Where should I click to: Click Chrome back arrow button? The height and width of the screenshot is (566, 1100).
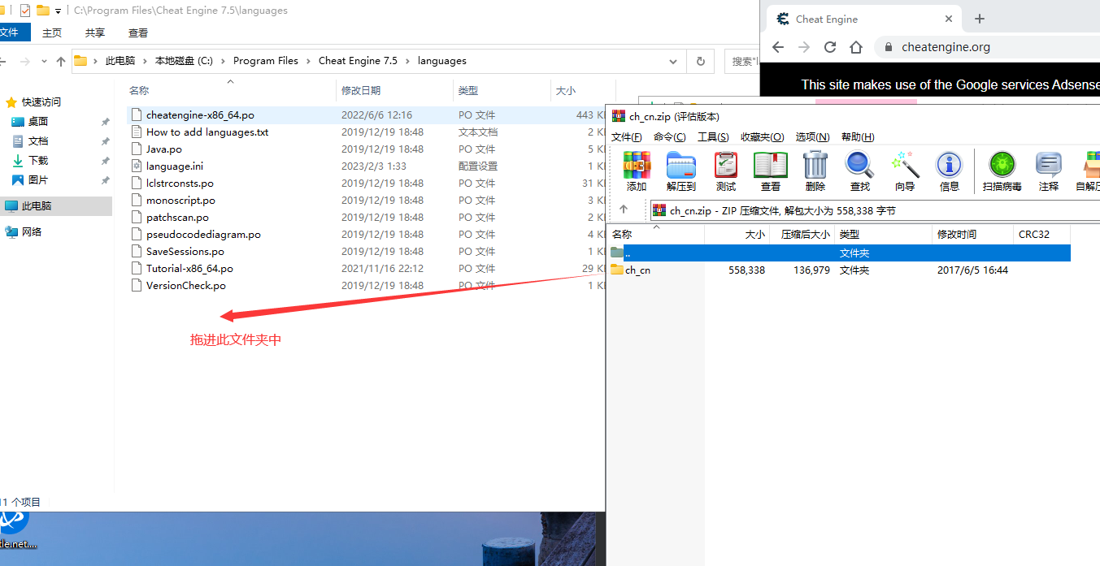[778, 47]
